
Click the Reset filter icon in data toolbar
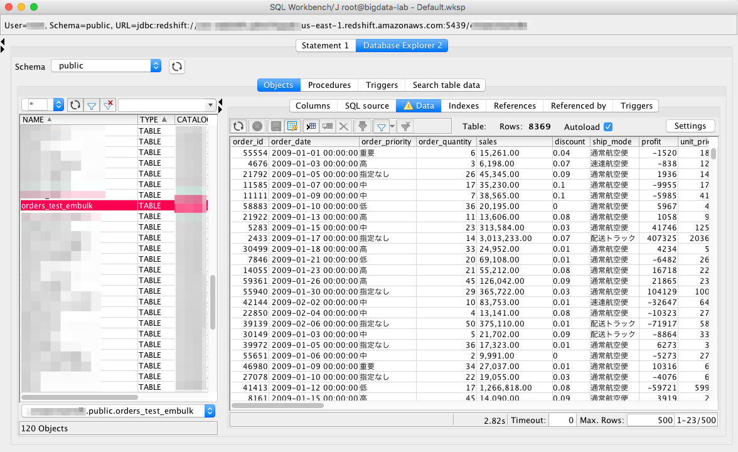(406, 126)
